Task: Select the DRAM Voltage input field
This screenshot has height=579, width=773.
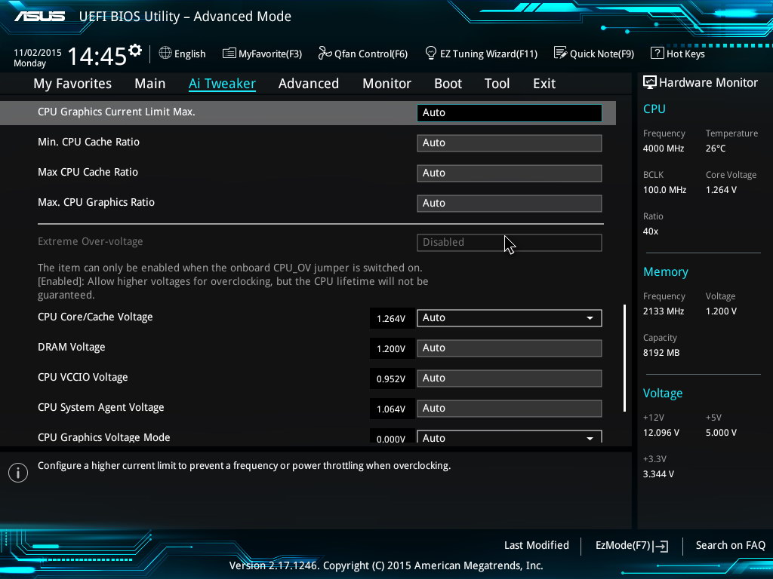Action: point(509,348)
